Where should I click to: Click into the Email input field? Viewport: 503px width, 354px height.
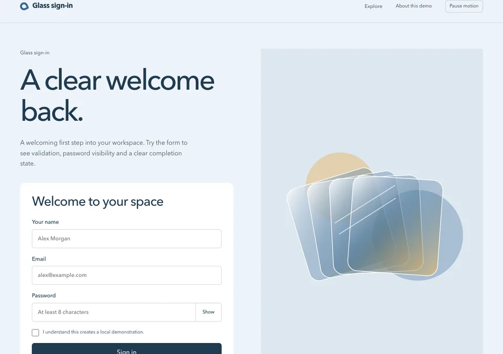click(x=127, y=275)
